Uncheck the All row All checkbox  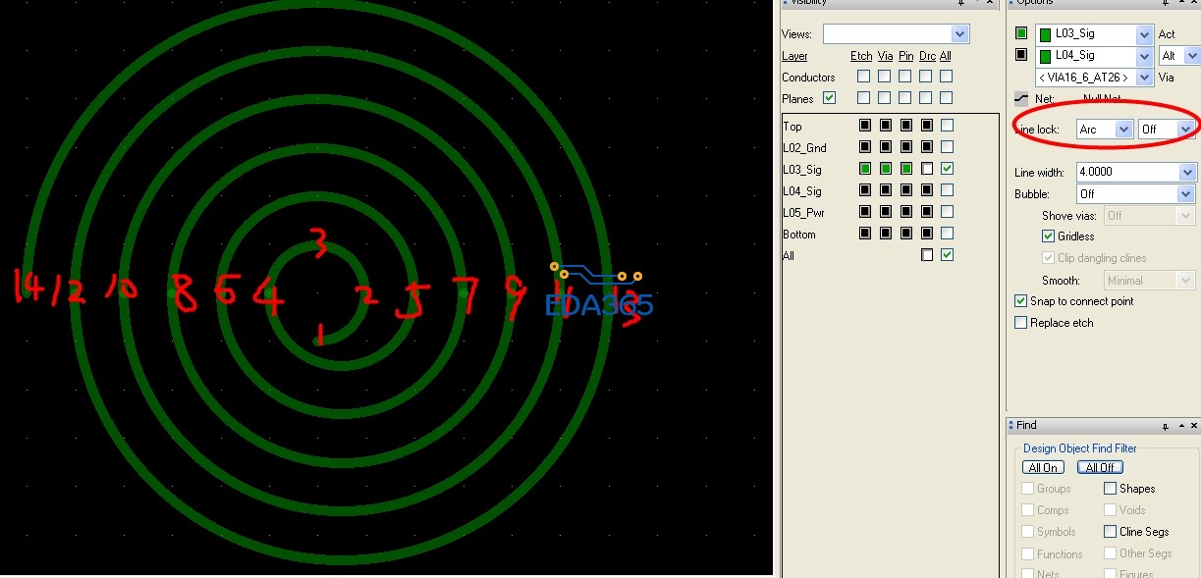[x=947, y=255]
